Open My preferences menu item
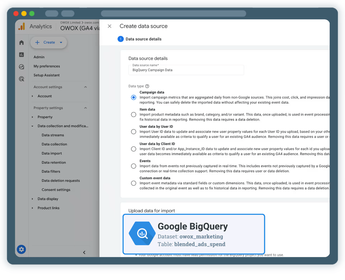Image resolution: width=345 pixels, height=280 pixels. (x=47, y=66)
